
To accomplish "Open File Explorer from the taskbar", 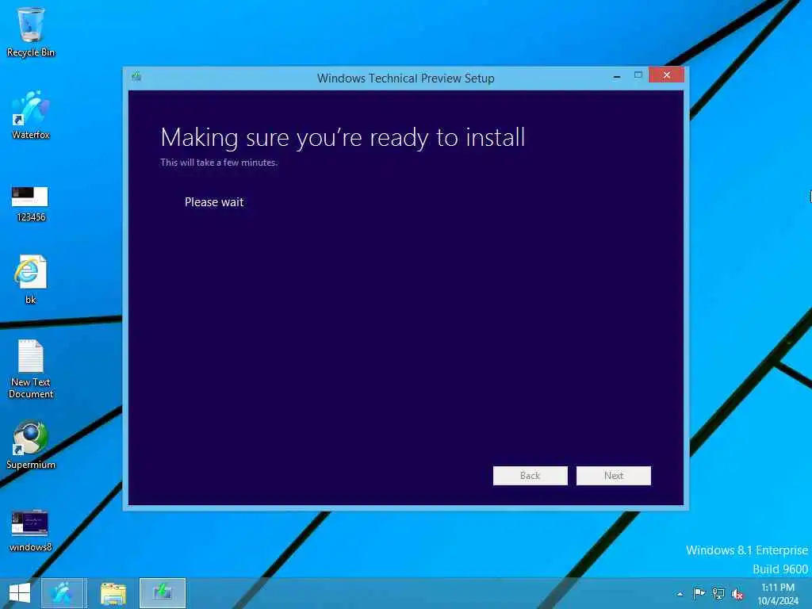I will tap(113, 593).
